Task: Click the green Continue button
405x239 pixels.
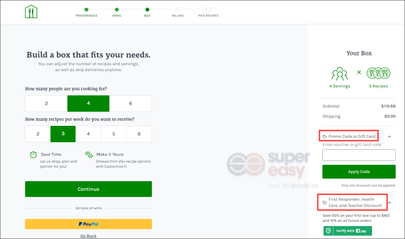Action: pyautogui.click(x=88, y=189)
